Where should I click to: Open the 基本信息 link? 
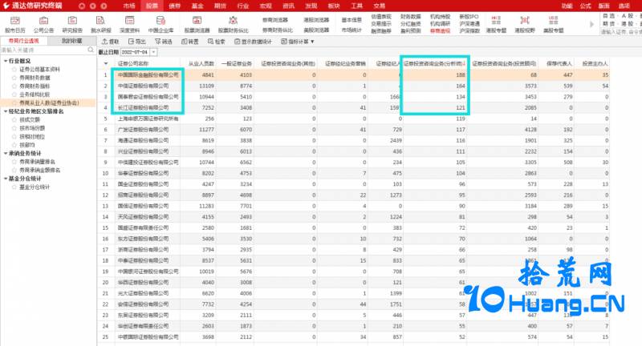tap(351, 19)
